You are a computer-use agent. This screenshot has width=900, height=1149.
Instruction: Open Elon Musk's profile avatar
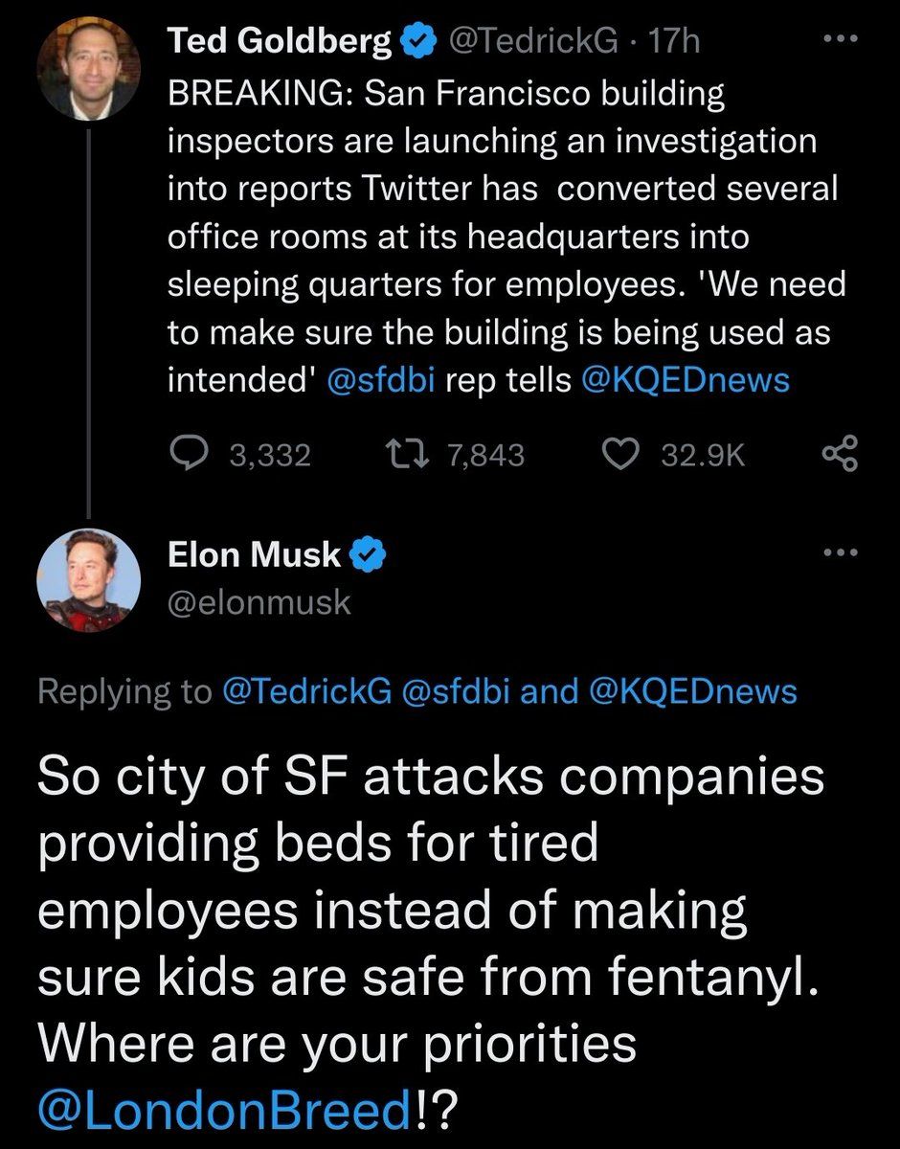click(88, 580)
